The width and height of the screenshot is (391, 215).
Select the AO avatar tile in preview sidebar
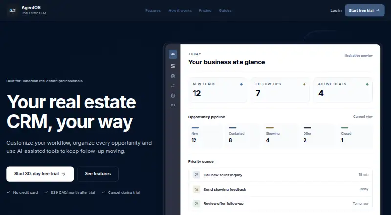[173, 54]
